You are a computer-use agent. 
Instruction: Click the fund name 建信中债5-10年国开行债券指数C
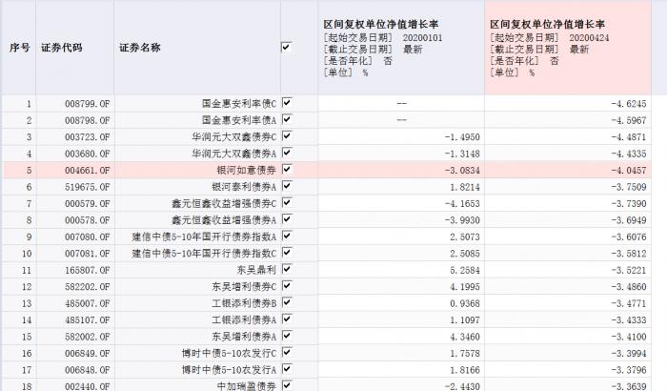coord(204,254)
